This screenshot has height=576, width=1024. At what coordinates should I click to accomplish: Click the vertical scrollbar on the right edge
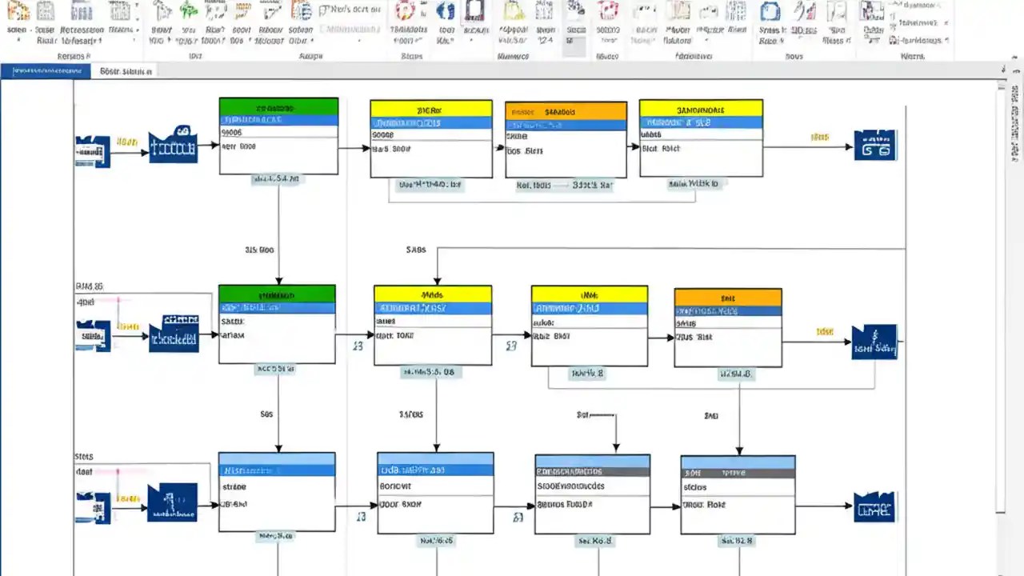coord(1000,280)
